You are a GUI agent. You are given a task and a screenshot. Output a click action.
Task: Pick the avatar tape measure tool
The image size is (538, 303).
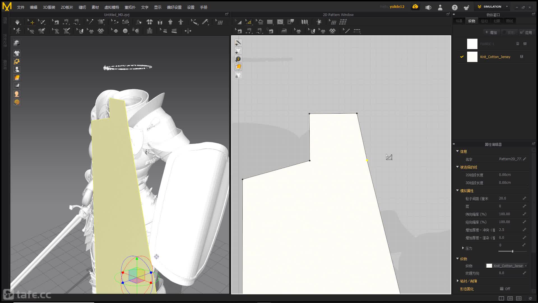pos(205,22)
